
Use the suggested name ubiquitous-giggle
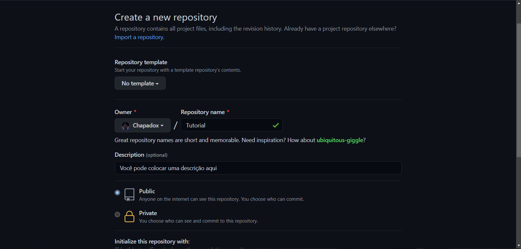(x=340, y=140)
